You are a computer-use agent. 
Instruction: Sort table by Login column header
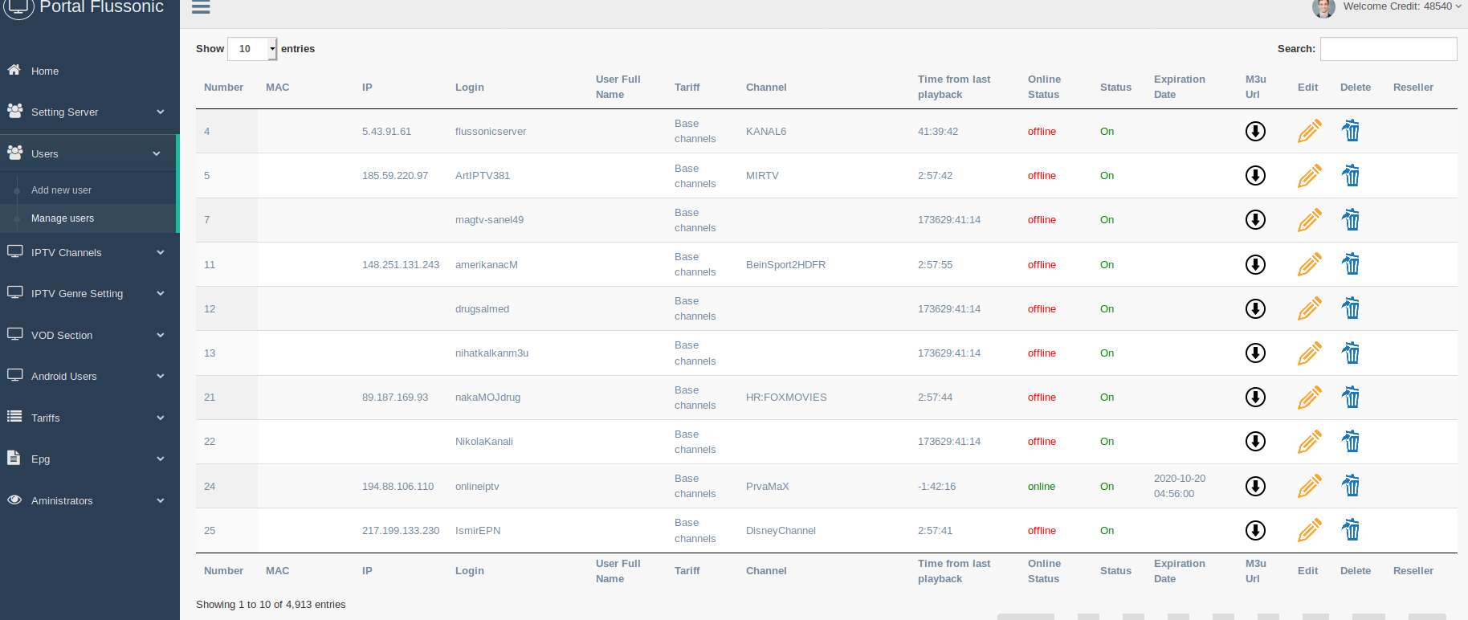pyautogui.click(x=470, y=88)
